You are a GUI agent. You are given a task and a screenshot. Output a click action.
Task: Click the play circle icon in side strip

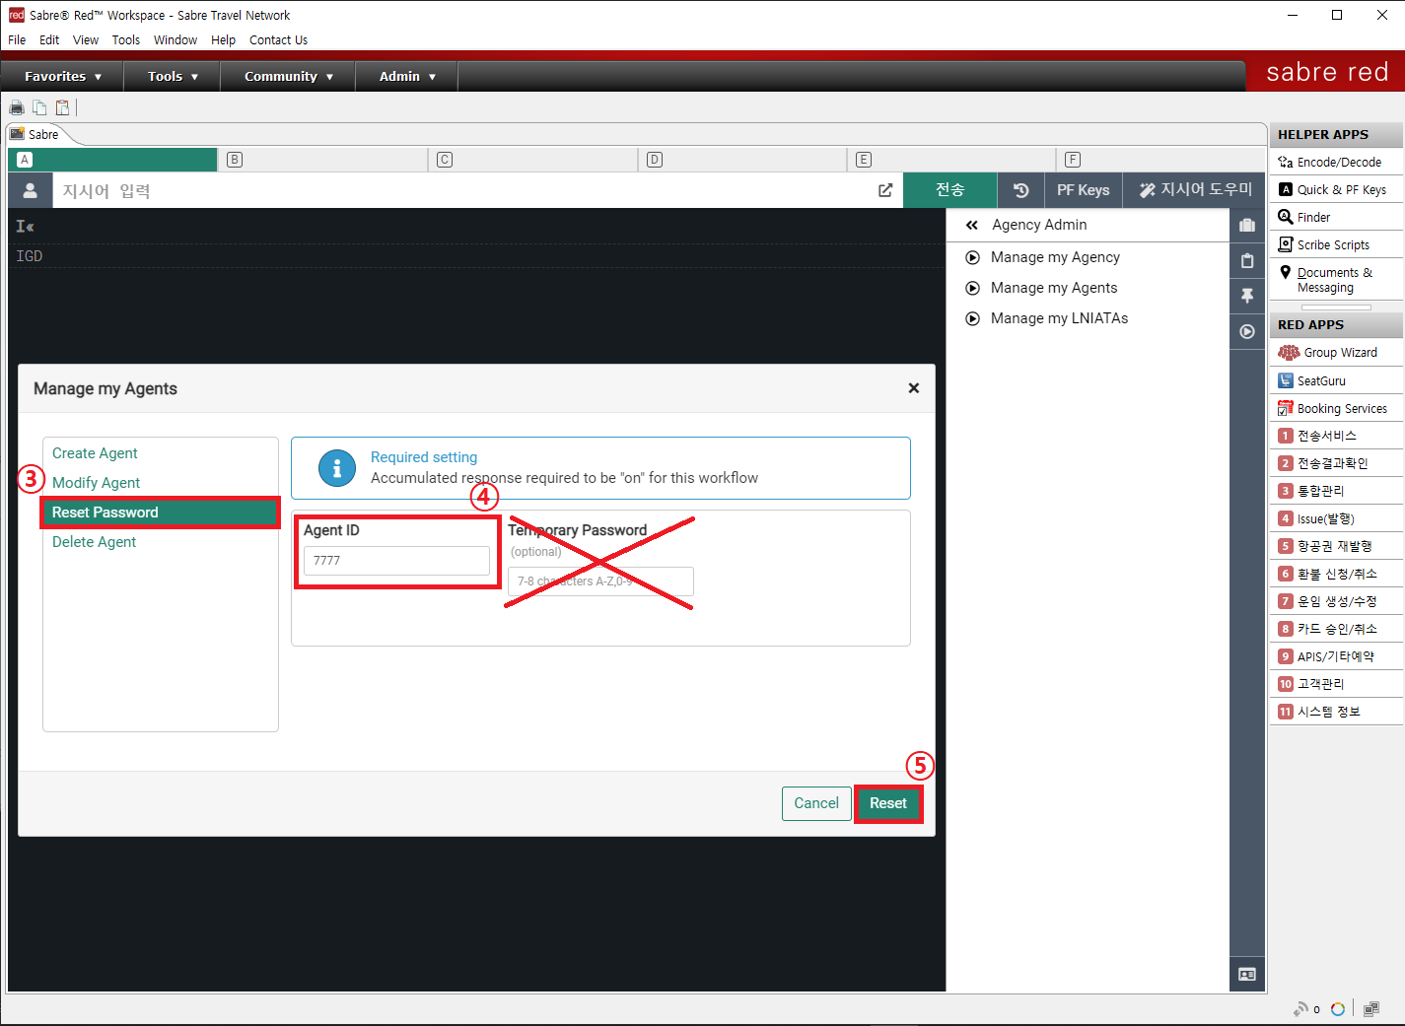[x=1247, y=331]
